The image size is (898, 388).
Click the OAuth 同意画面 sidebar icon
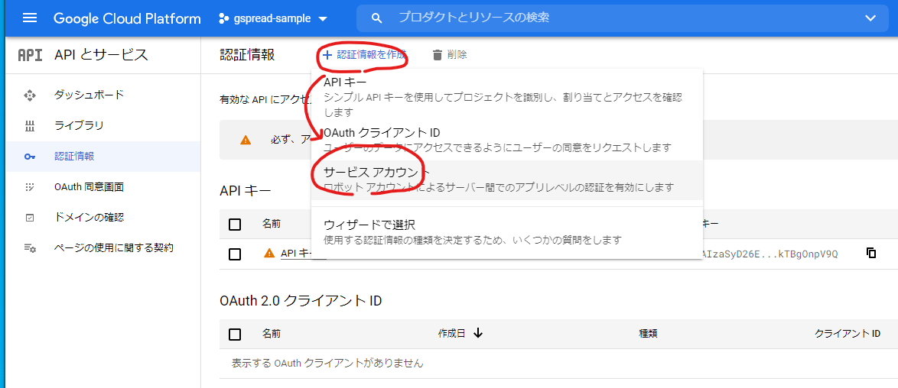(x=30, y=187)
